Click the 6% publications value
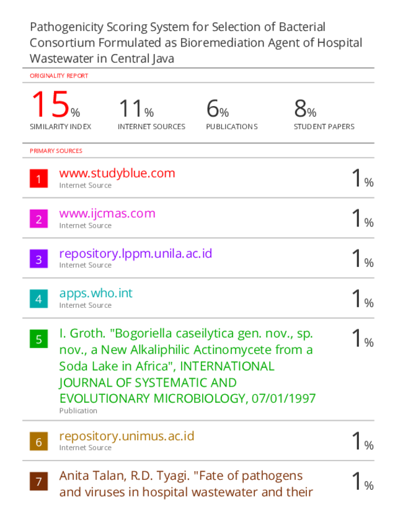 tap(218, 109)
